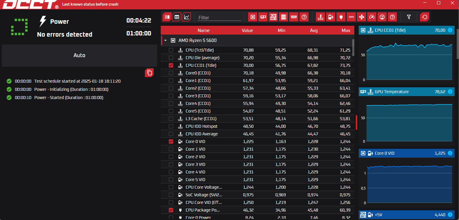The width and height of the screenshot is (459, 220).
Task: Click the CPU Core Voltage row name
Action: 204,187
